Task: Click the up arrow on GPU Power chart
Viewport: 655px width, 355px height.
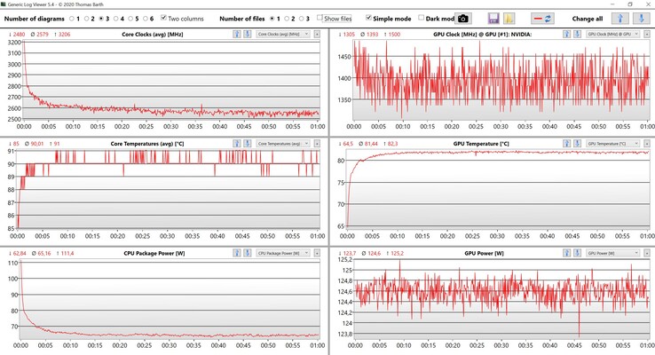Action: coord(567,253)
